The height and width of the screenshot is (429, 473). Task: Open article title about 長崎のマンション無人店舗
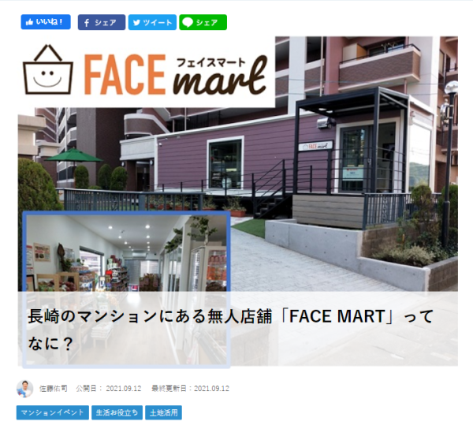pyautogui.click(x=231, y=330)
